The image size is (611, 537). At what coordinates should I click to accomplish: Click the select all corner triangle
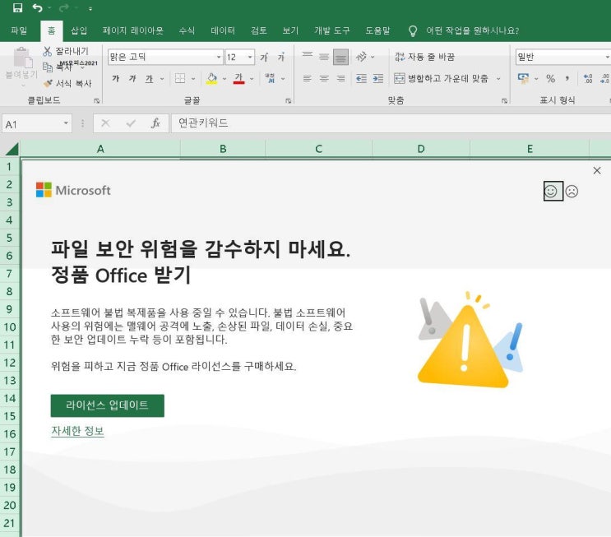(x=11, y=149)
